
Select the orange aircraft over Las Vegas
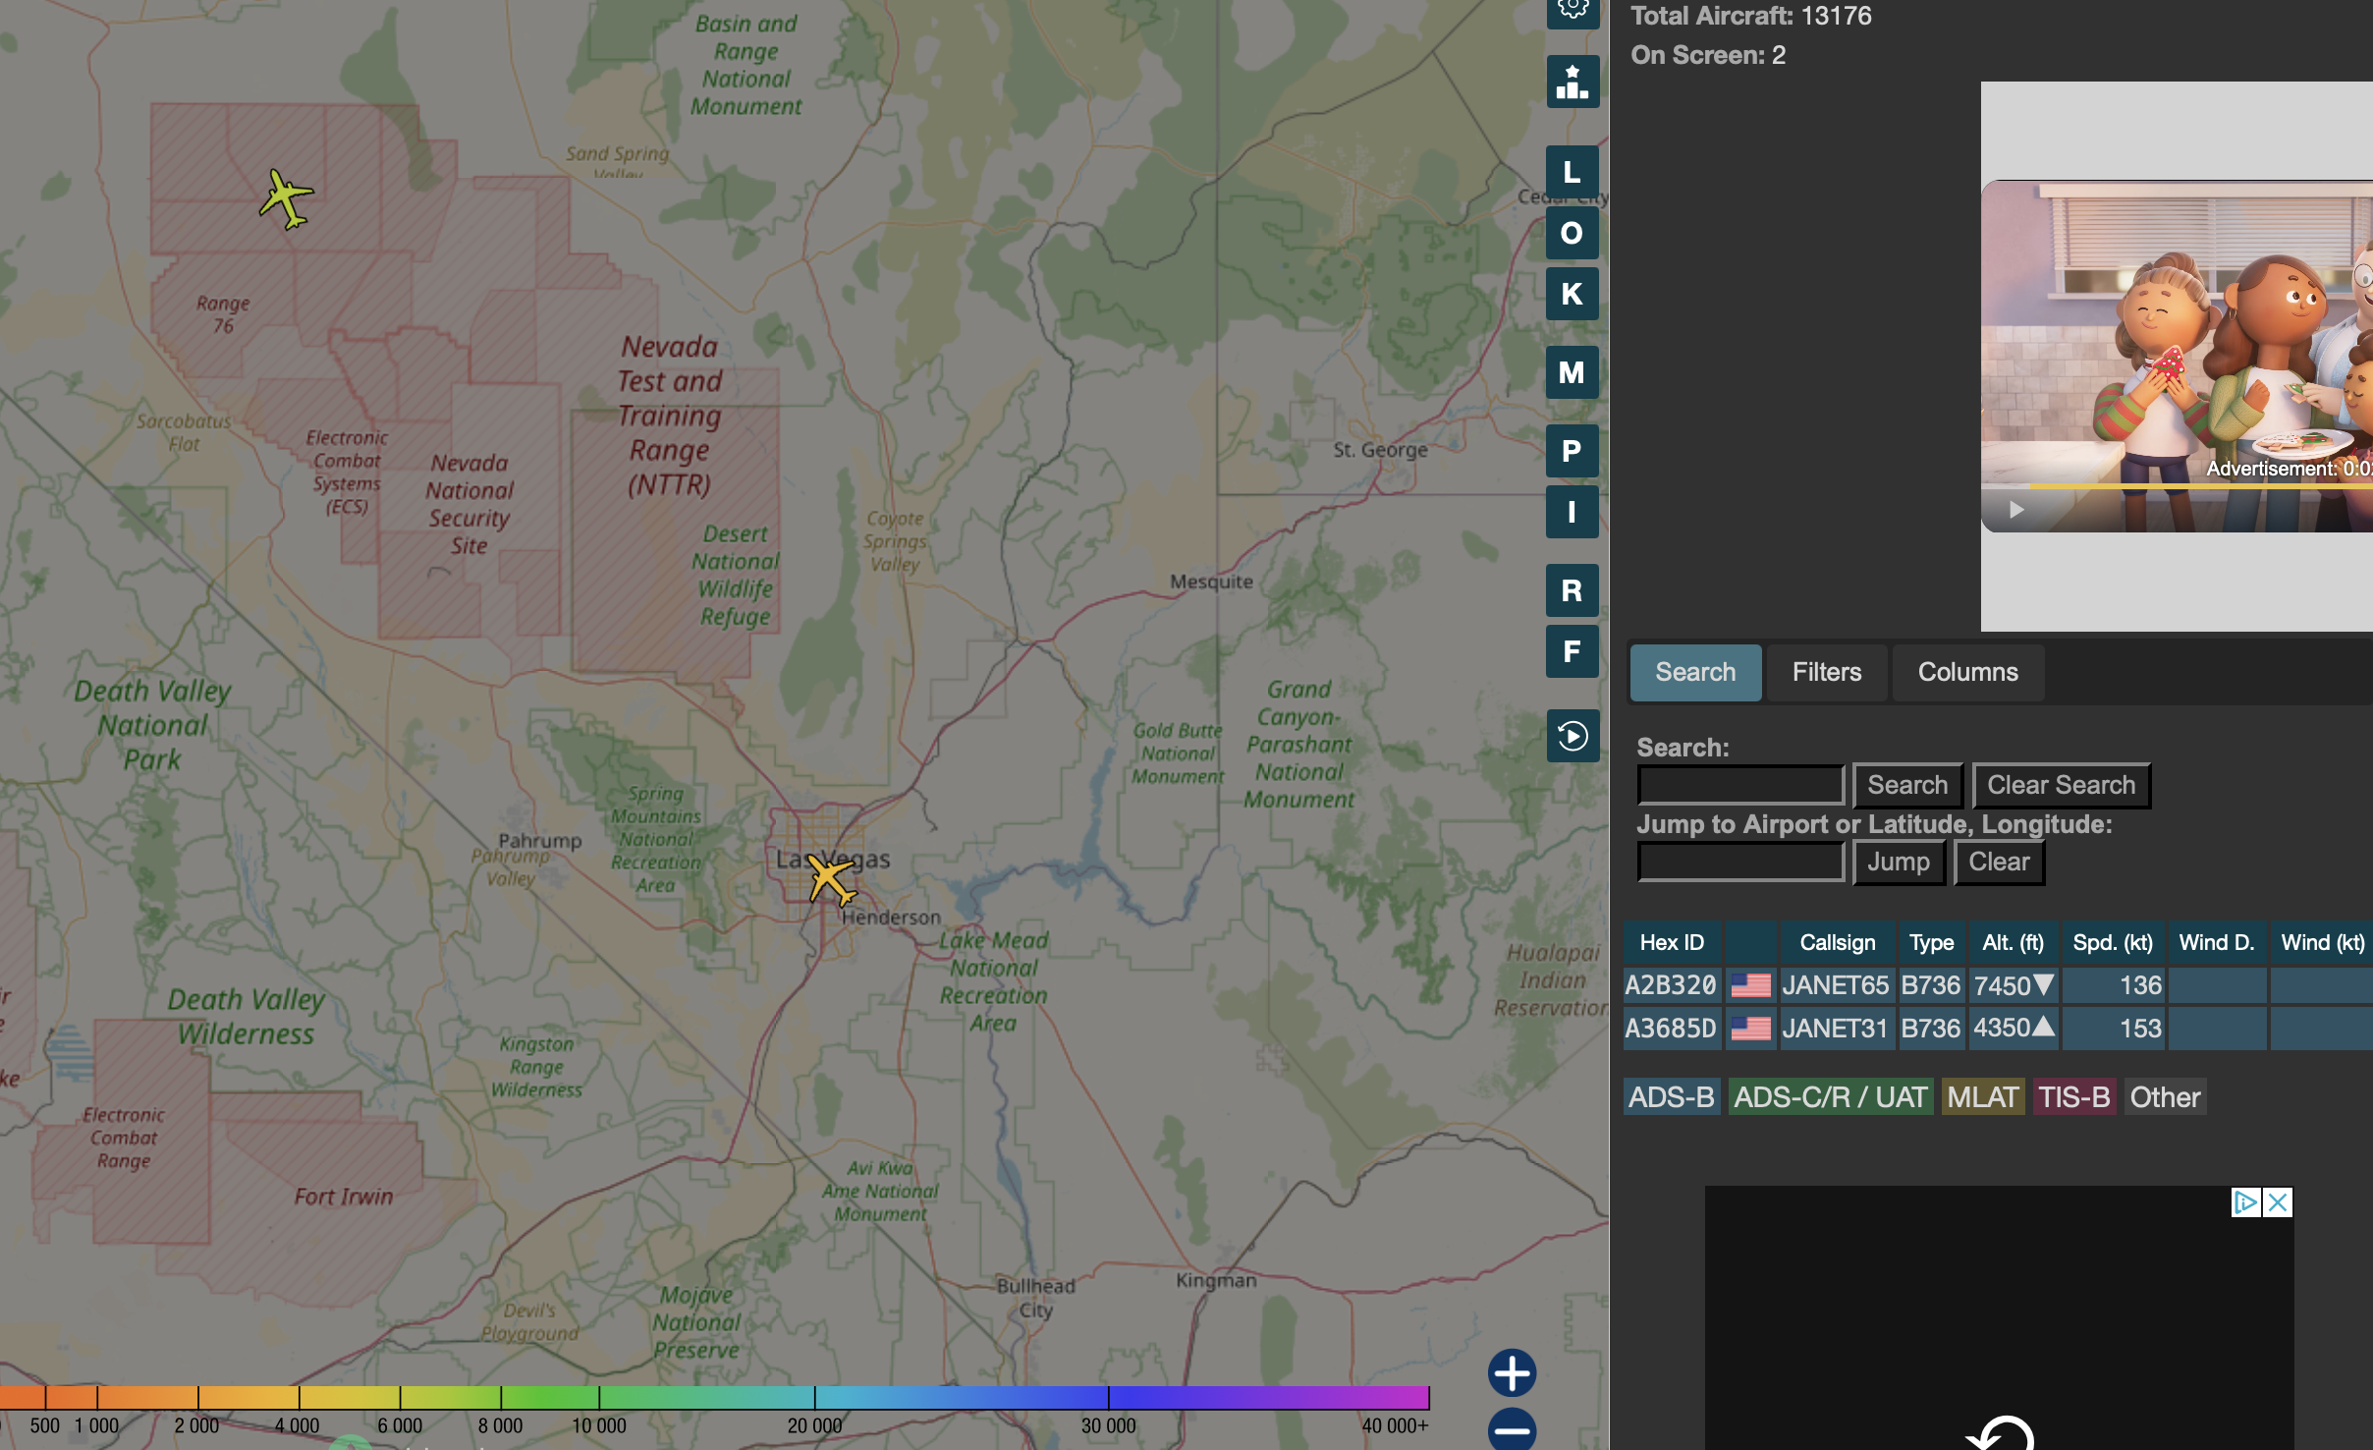[x=831, y=879]
